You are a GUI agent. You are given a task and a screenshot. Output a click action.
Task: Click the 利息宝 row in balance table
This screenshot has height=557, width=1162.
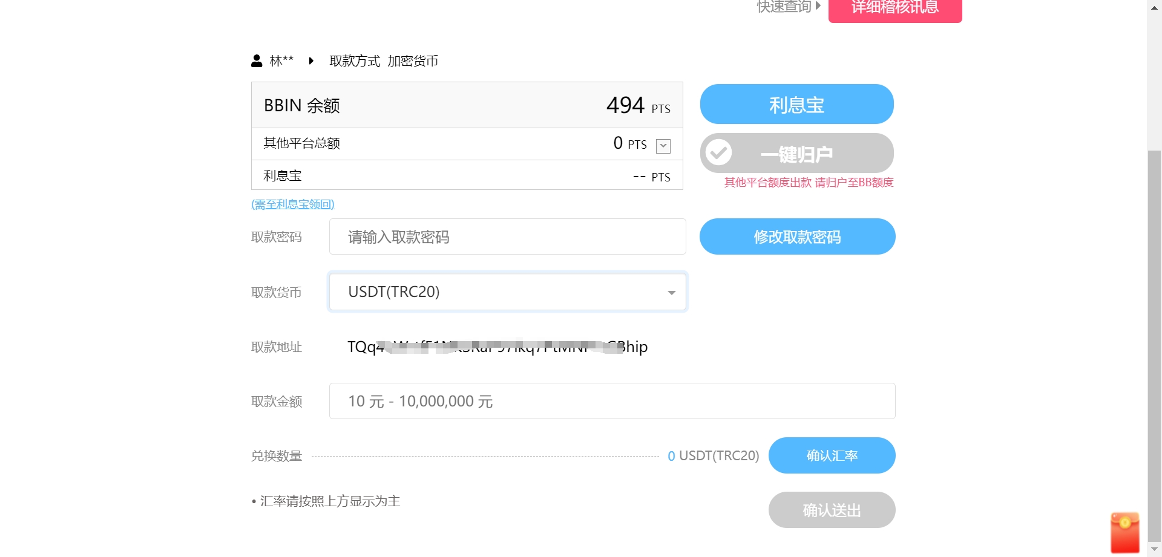click(x=467, y=175)
